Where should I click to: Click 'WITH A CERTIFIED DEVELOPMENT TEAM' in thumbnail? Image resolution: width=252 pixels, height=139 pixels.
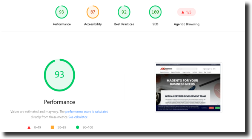coord(185,96)
